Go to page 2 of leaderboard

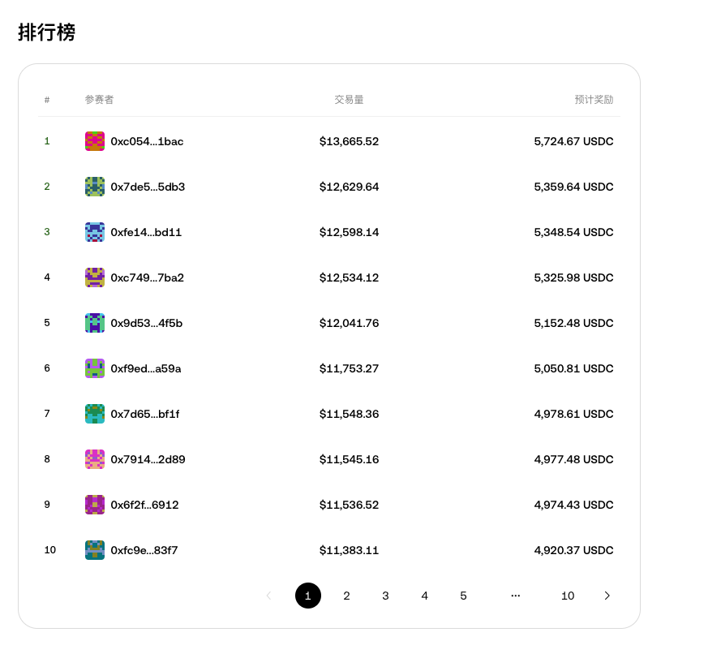[x=346, y=596]
